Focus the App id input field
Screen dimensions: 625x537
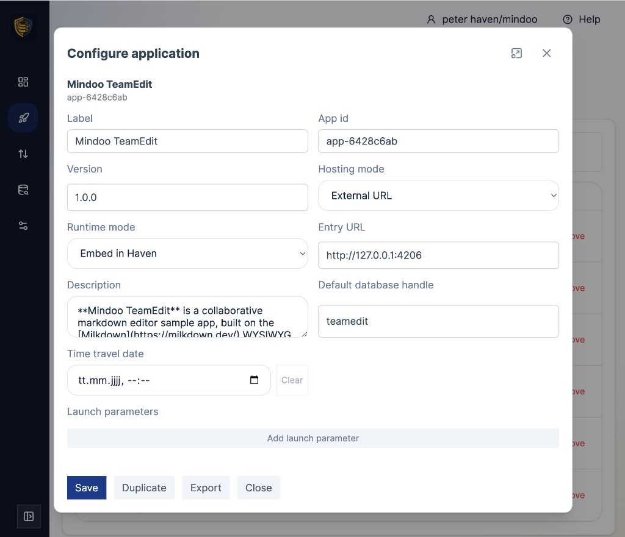tap(438, 141)
